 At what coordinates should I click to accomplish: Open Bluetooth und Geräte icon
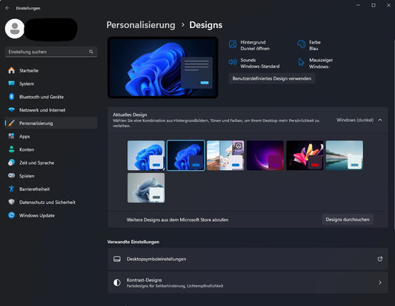(11, 97)
